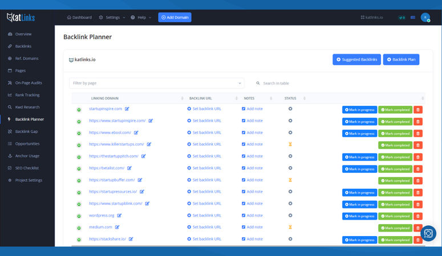Open the support lifebuoy chat widget
Viewport: 442px width, 256px height.
coord(428,233)
